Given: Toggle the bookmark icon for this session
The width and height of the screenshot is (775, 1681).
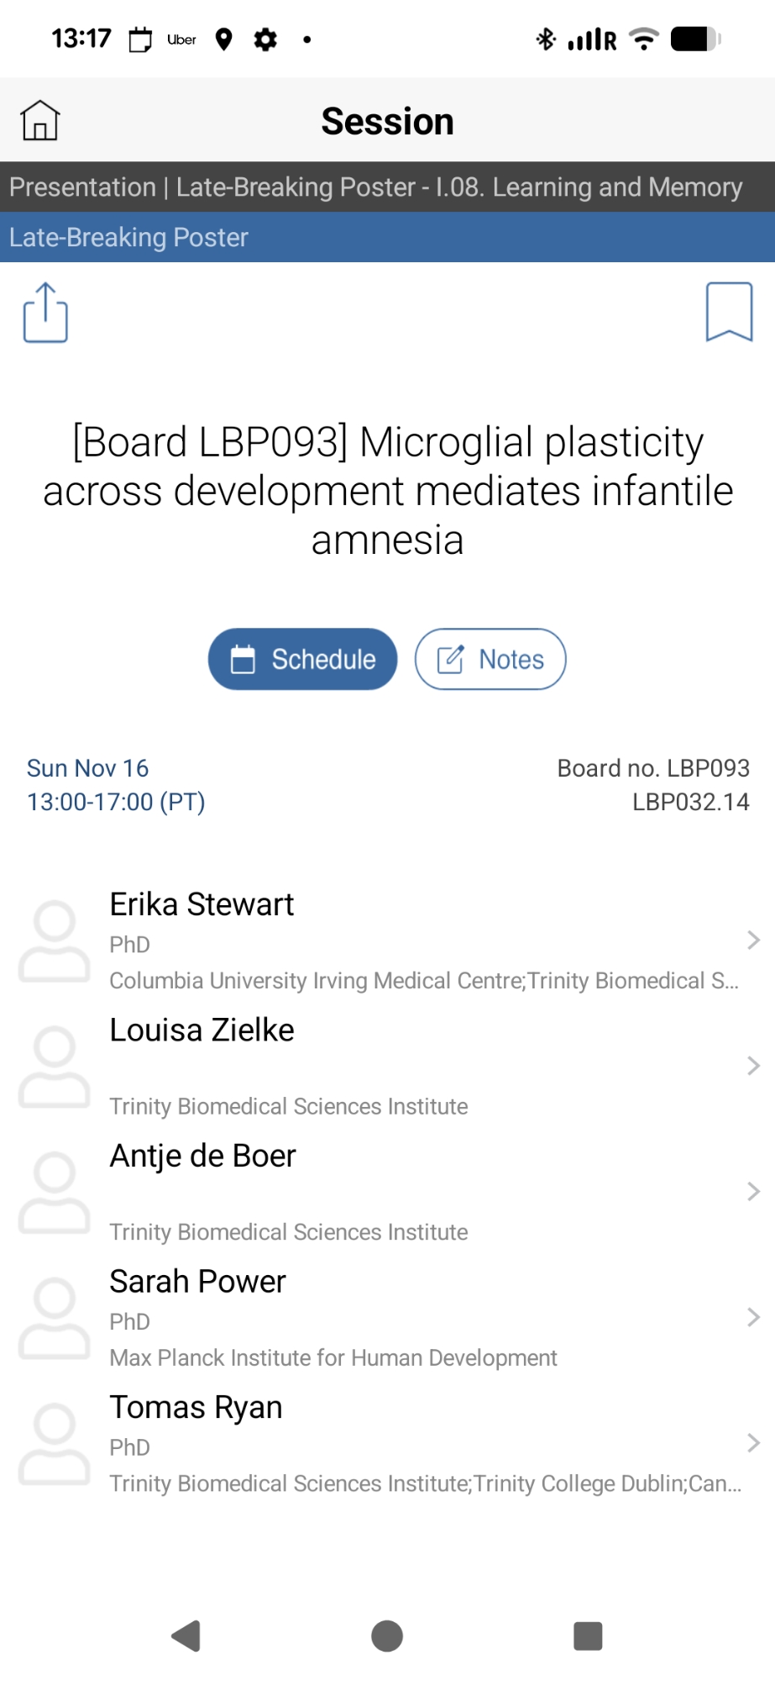Looking at the screenshot, I should 729,312.
